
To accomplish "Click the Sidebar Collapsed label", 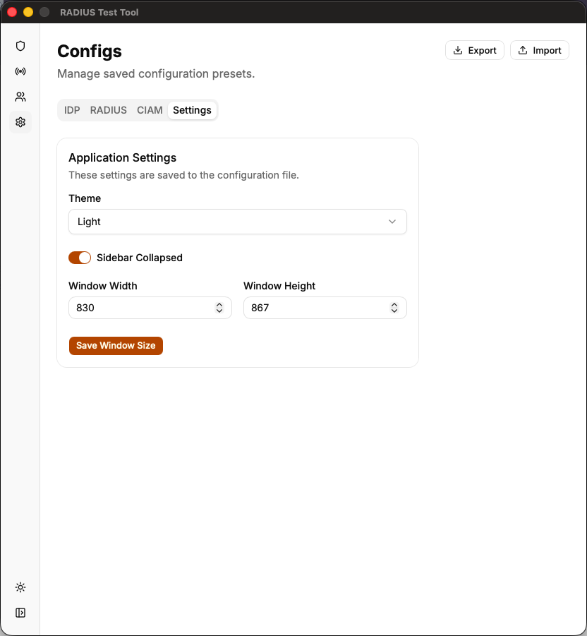I will (x=140, y=258).
